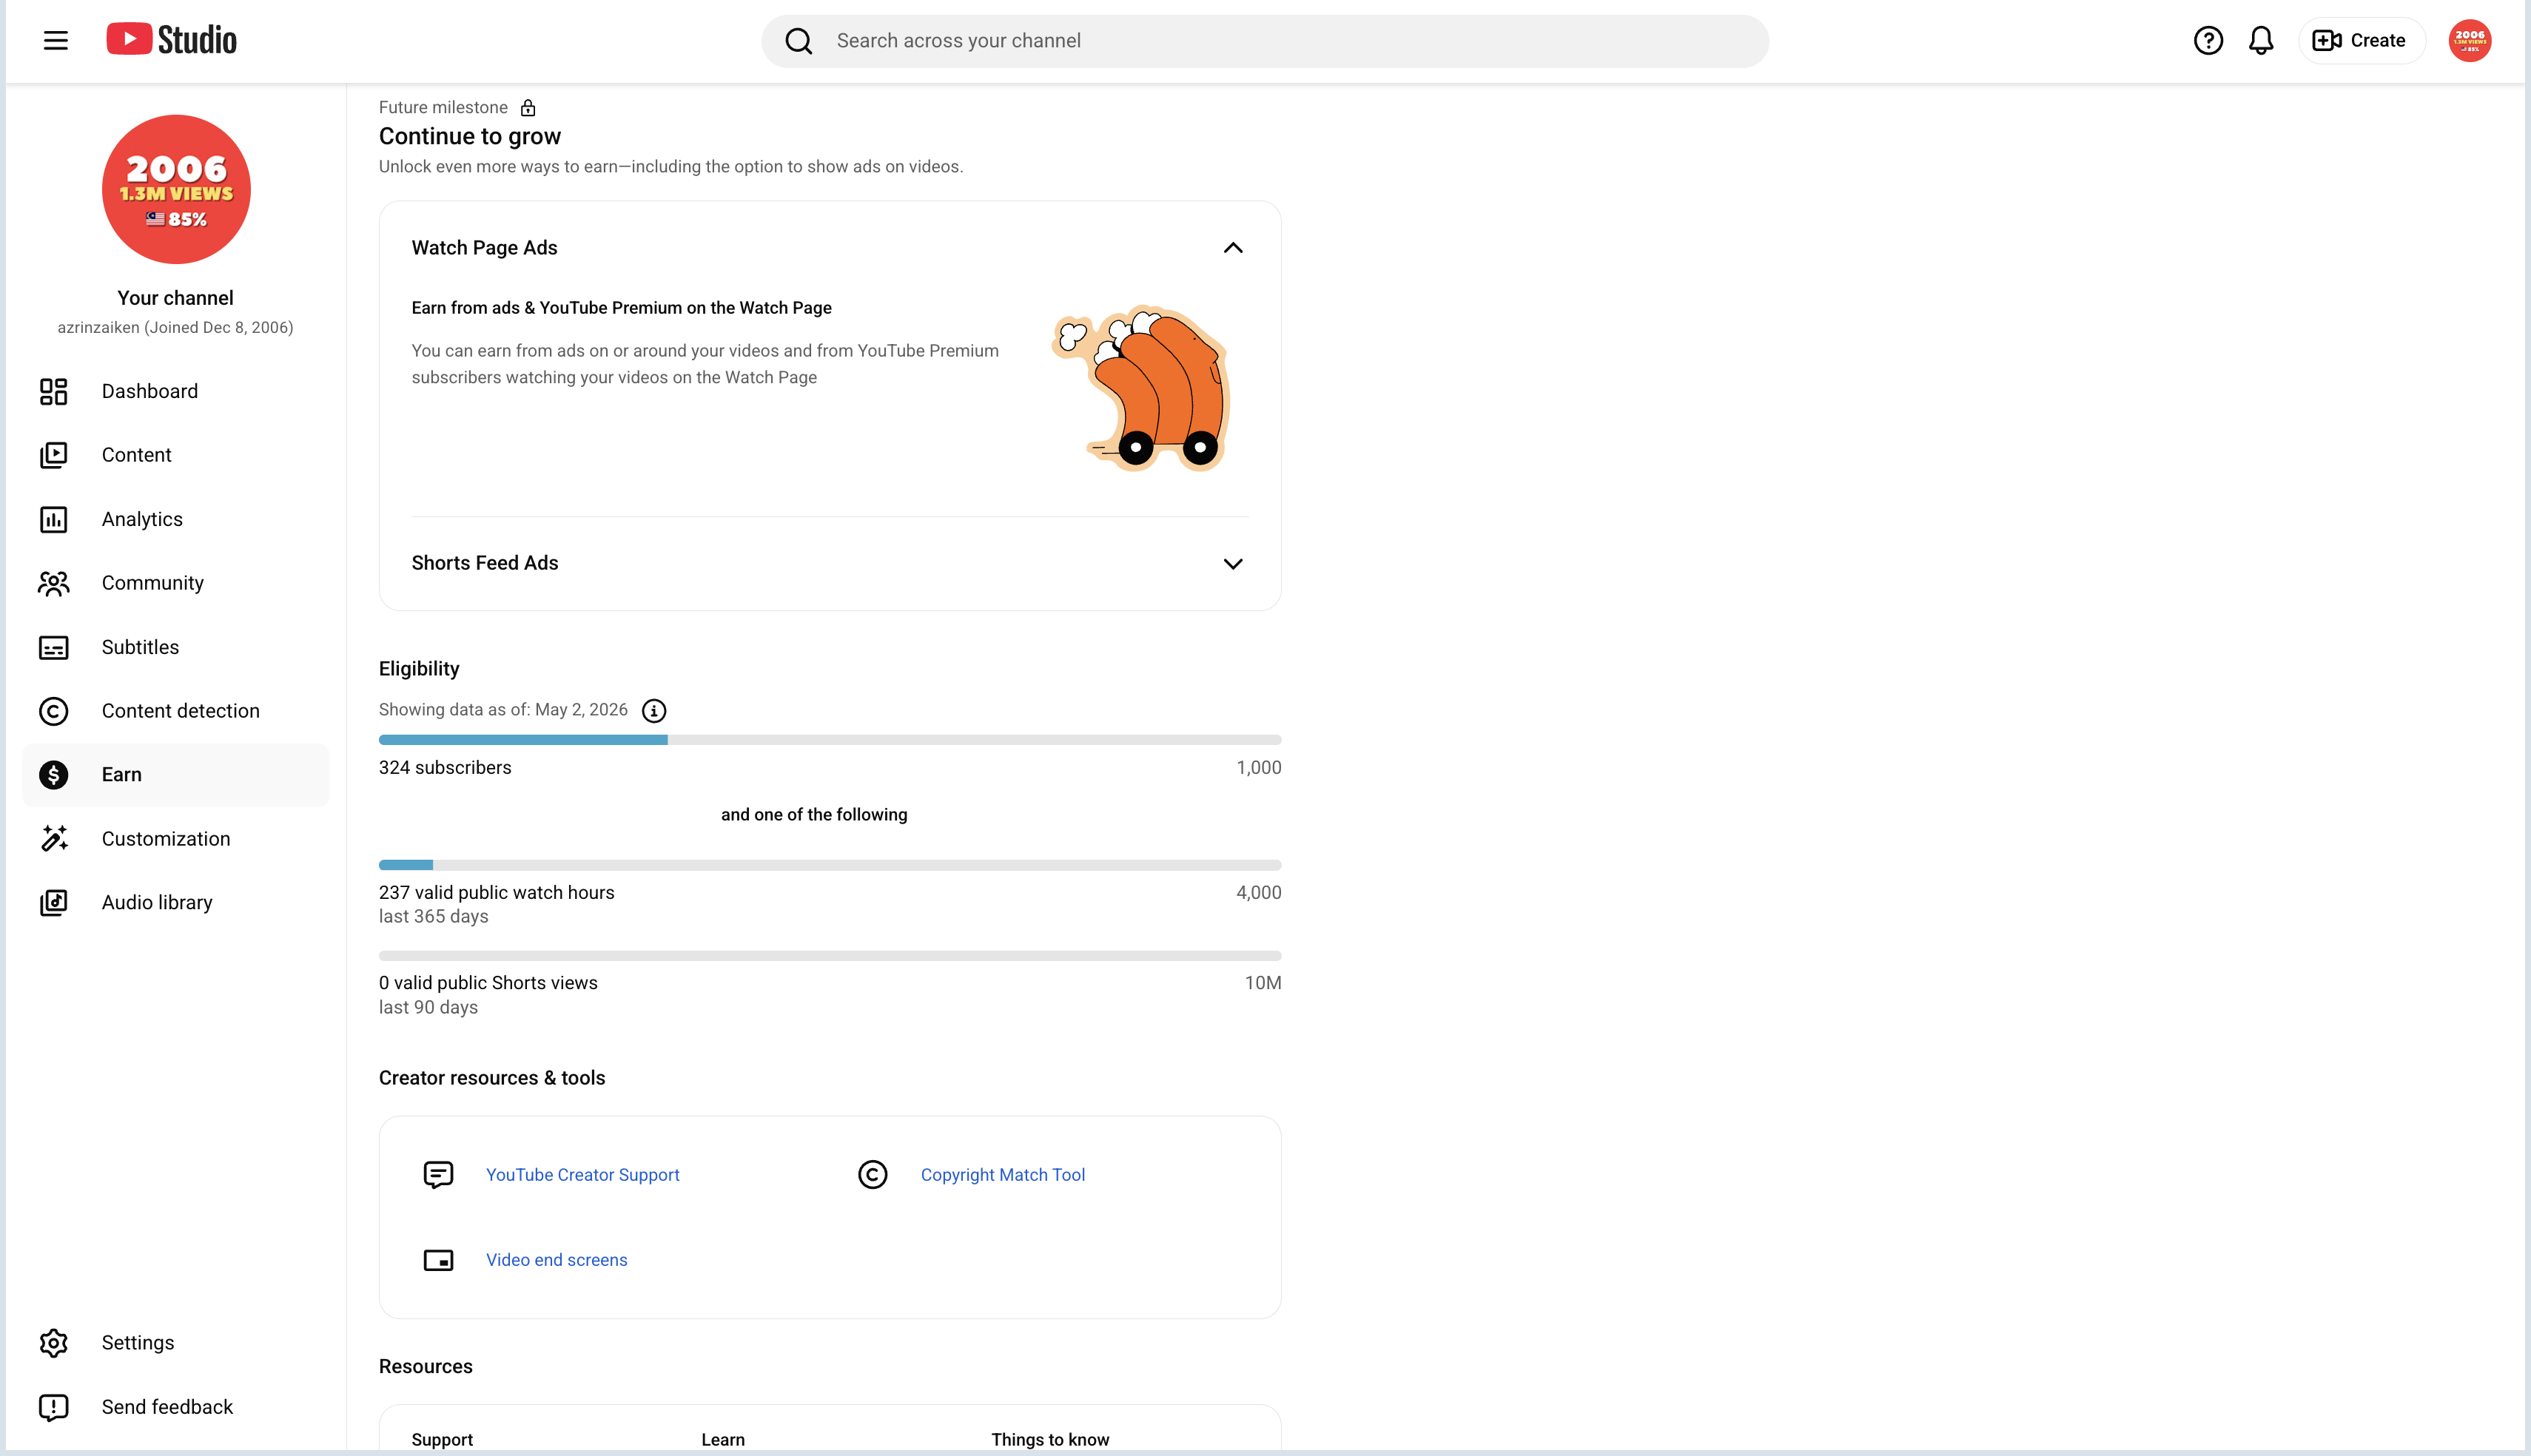Open the Analytics section
Screen dimensions: 2531x1456
(176, 519)
